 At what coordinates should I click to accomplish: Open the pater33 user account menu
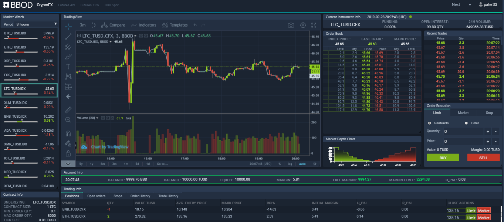pyautogui.click(x=488, y=5)
